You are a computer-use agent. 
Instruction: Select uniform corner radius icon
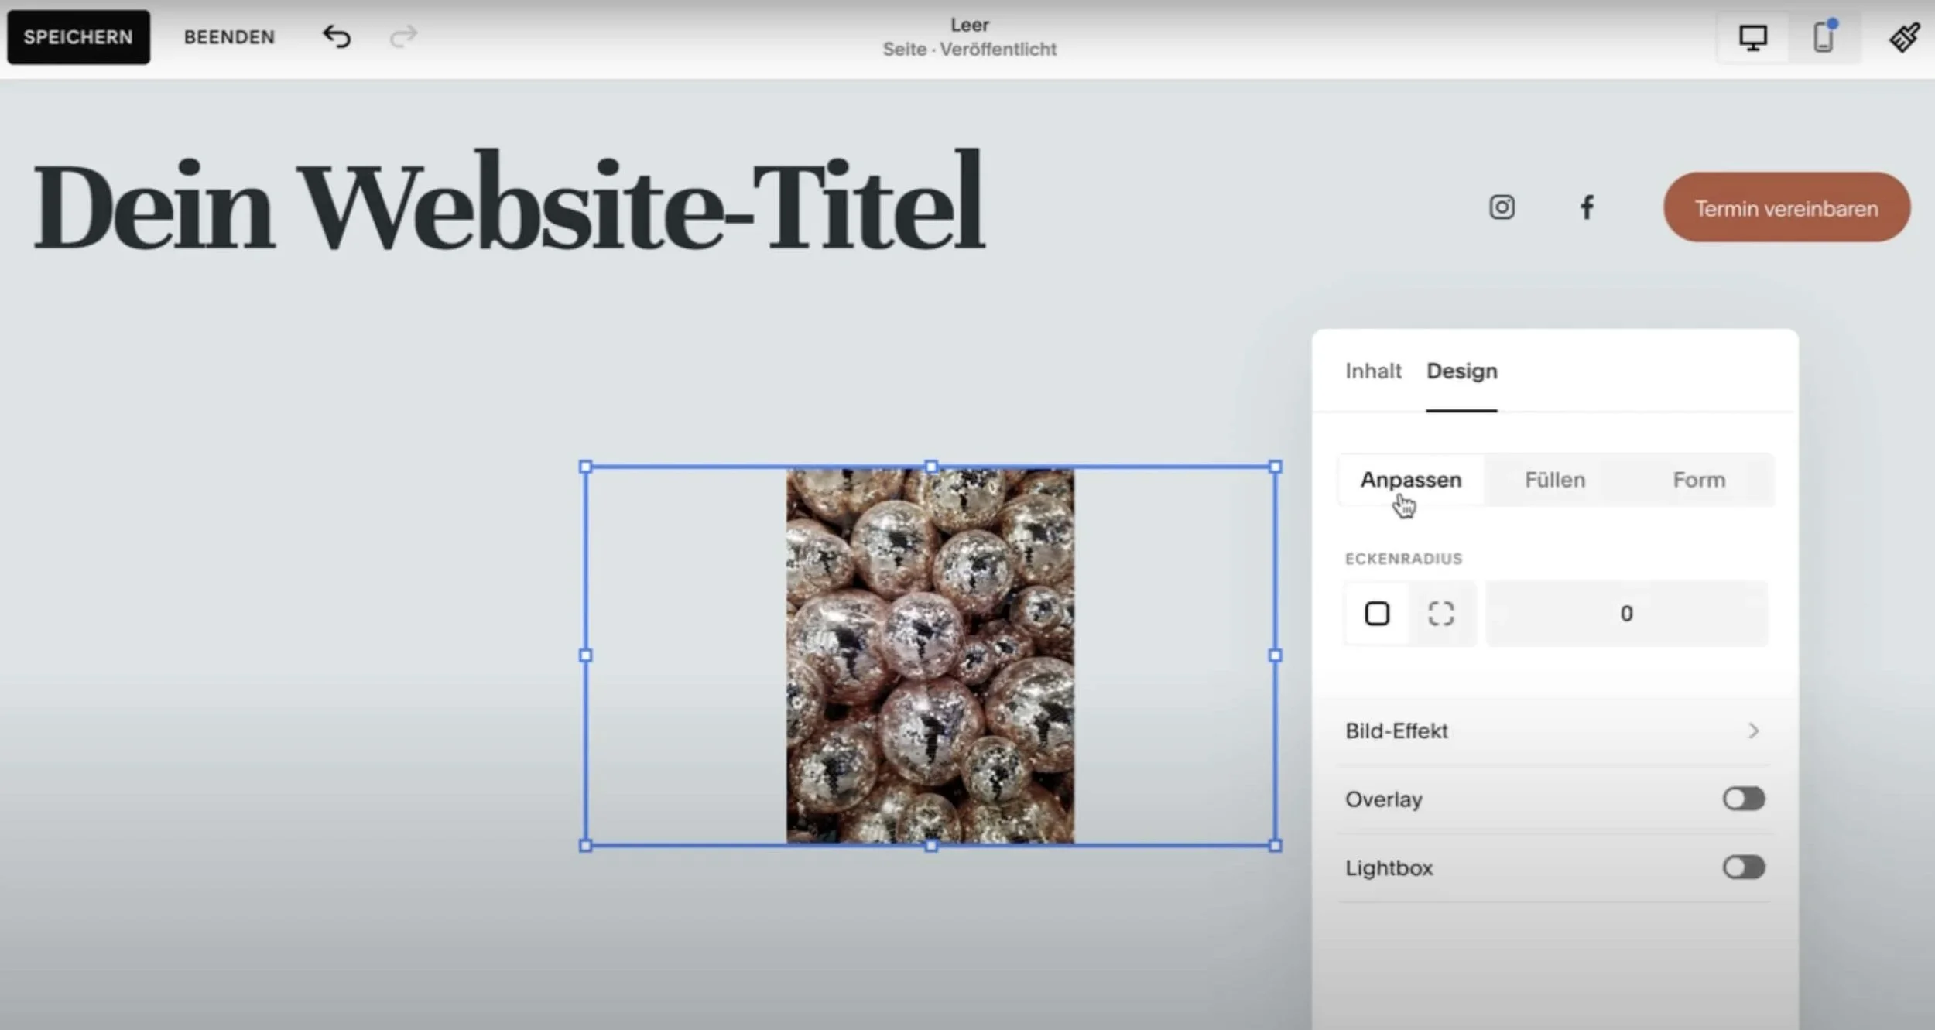click(x=1377, y=614)
